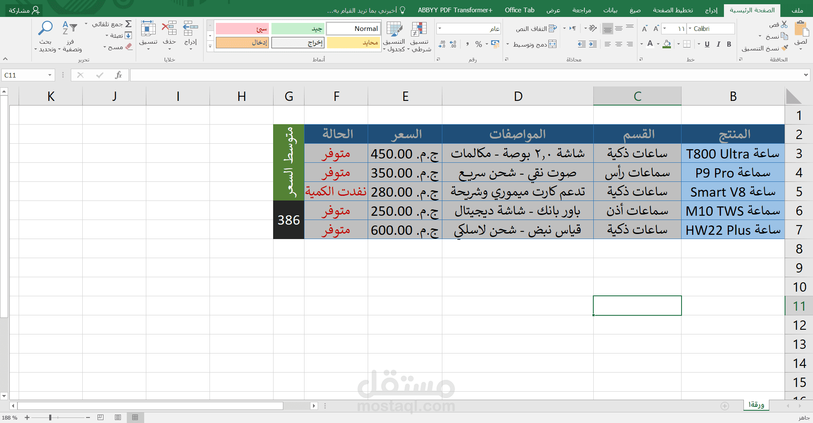Toggle Wrap Text (التفاف النص)
The height and width of the screenshot is (423, 813).
point(536,28)
